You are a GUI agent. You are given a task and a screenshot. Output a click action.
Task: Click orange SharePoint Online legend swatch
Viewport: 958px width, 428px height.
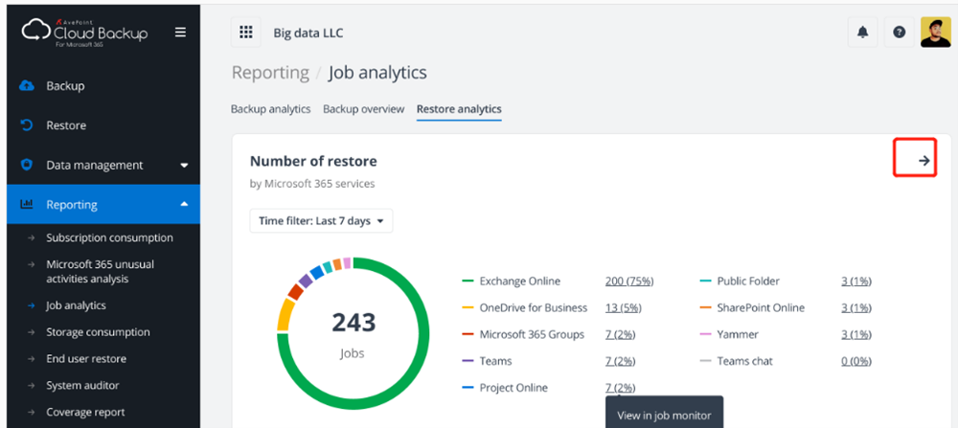point(705,307)
